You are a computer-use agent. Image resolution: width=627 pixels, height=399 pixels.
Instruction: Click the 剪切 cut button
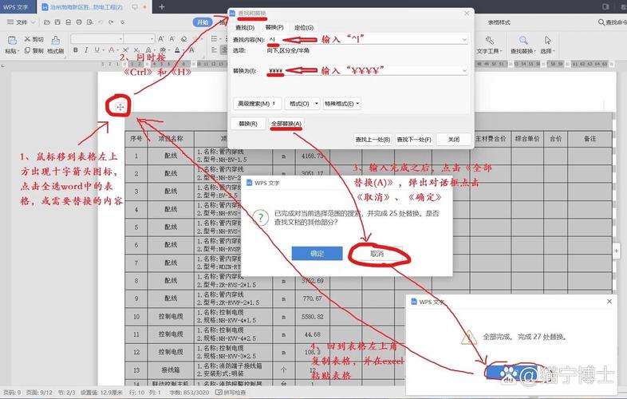tap(34, 39)
